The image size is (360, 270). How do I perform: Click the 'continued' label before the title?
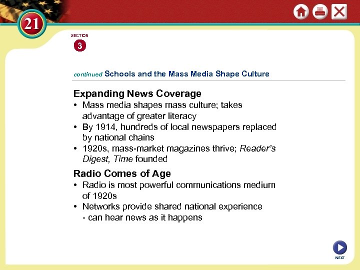88,74
